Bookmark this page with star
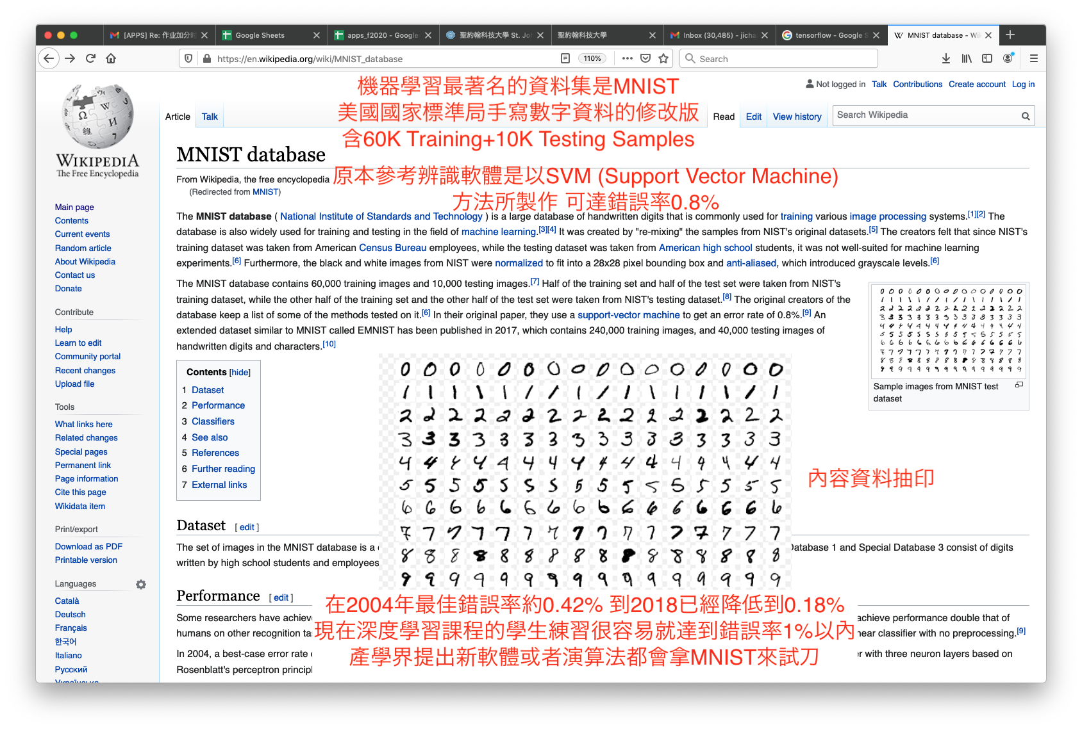This screenshot has height=730, width=1082. (663, 58)
